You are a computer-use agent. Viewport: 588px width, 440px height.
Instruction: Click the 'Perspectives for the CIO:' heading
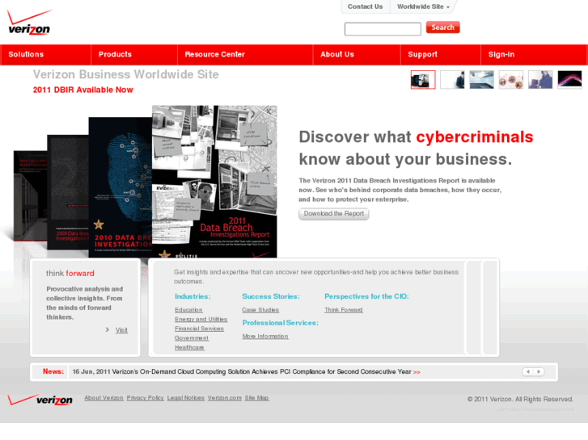click(x=366, y=296)
